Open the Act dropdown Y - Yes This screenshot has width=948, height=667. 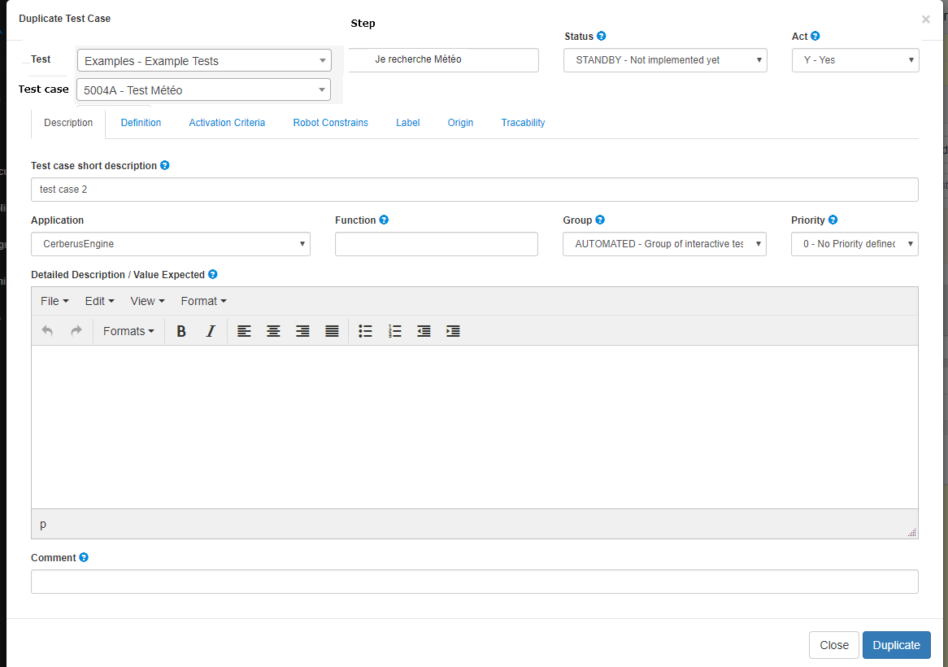tap(855, 60)
